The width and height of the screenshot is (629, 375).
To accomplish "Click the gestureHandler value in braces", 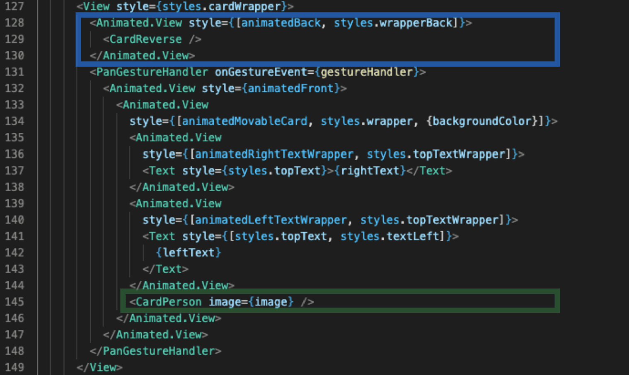I will coord(367,72).
